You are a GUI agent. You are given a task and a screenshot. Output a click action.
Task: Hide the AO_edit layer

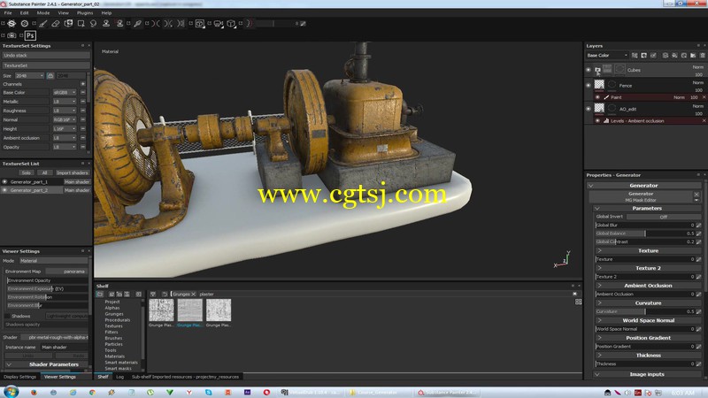click(x=589, y=109)
